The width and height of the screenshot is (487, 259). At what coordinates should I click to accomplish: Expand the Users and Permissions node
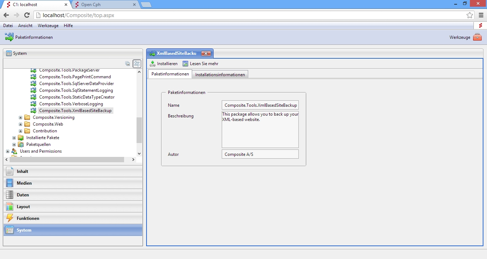[8, 151]
